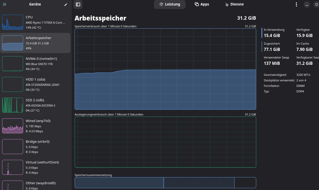Image resolution: width=319 pixels, height=190 pixels.
Task: Click the grid icon on the Apps tab
Action: tap(196, 4)
